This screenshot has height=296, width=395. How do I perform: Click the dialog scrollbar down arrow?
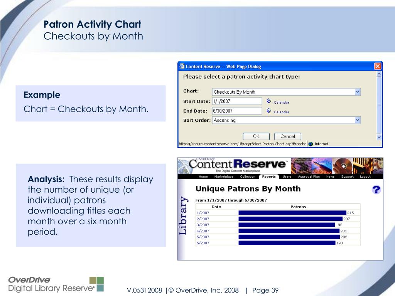point(379,137)
